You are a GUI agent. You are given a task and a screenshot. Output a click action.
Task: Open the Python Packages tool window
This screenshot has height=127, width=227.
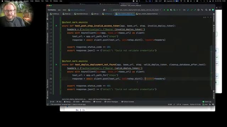pyautogui.click(x=111, y=102)
